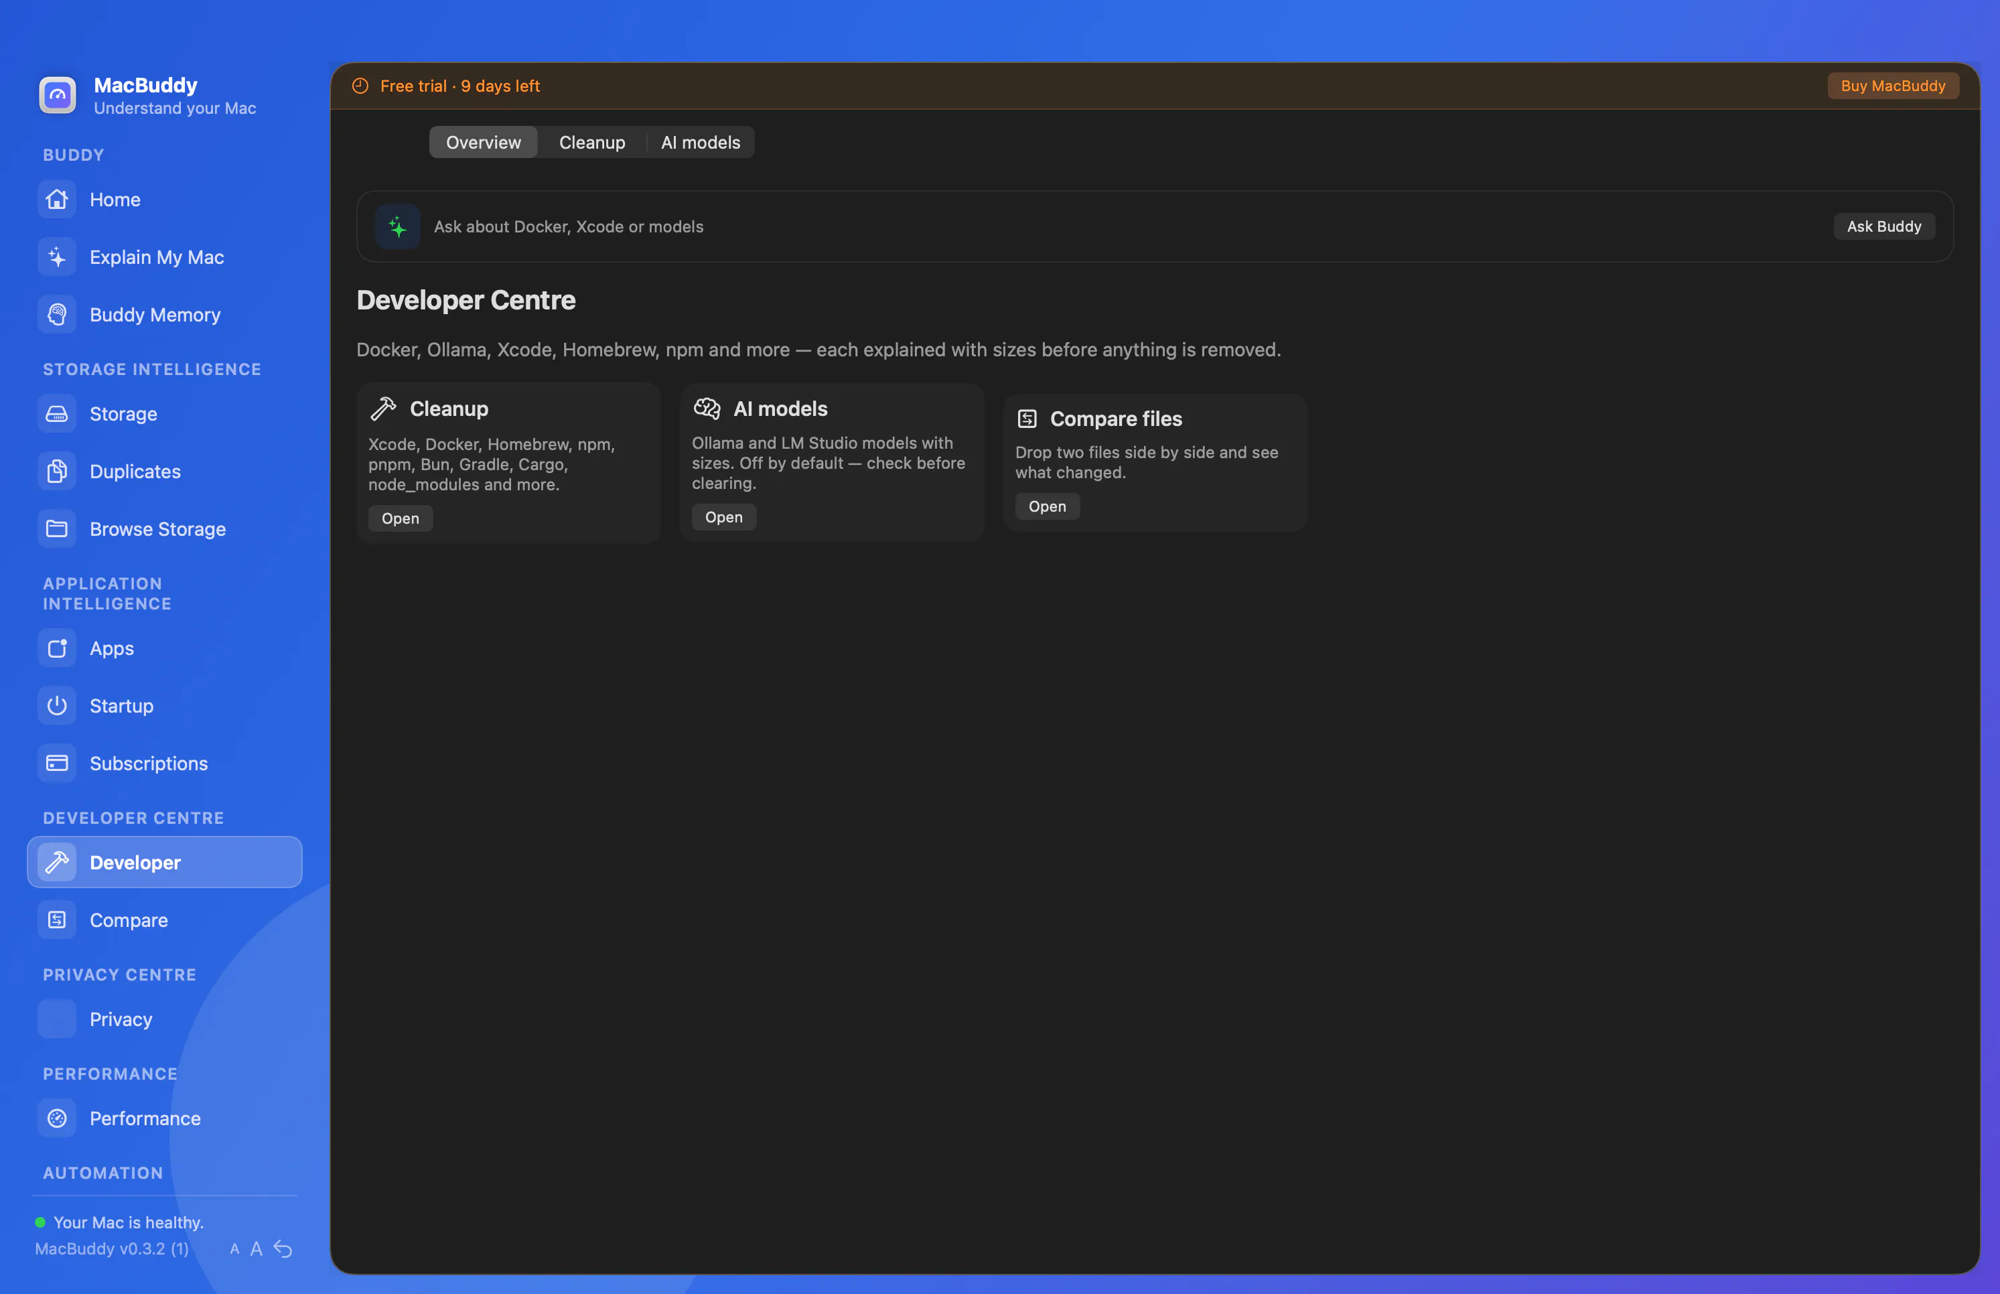Switch to the AI models tab

701,143
